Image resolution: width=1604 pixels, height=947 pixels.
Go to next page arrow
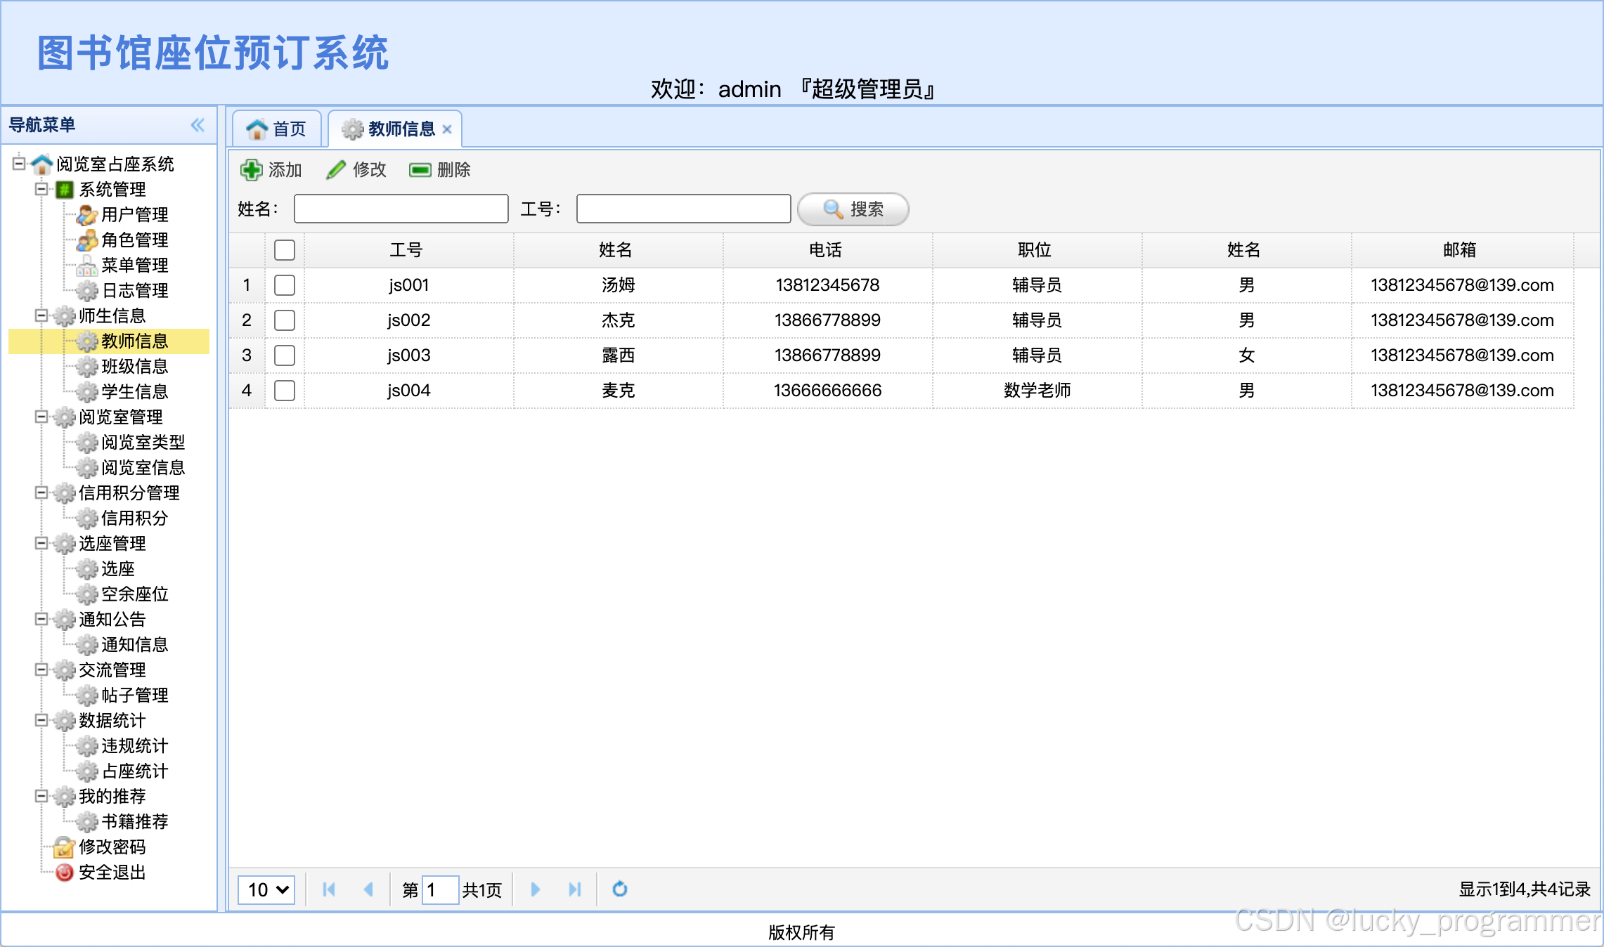(x=535, y=889)
